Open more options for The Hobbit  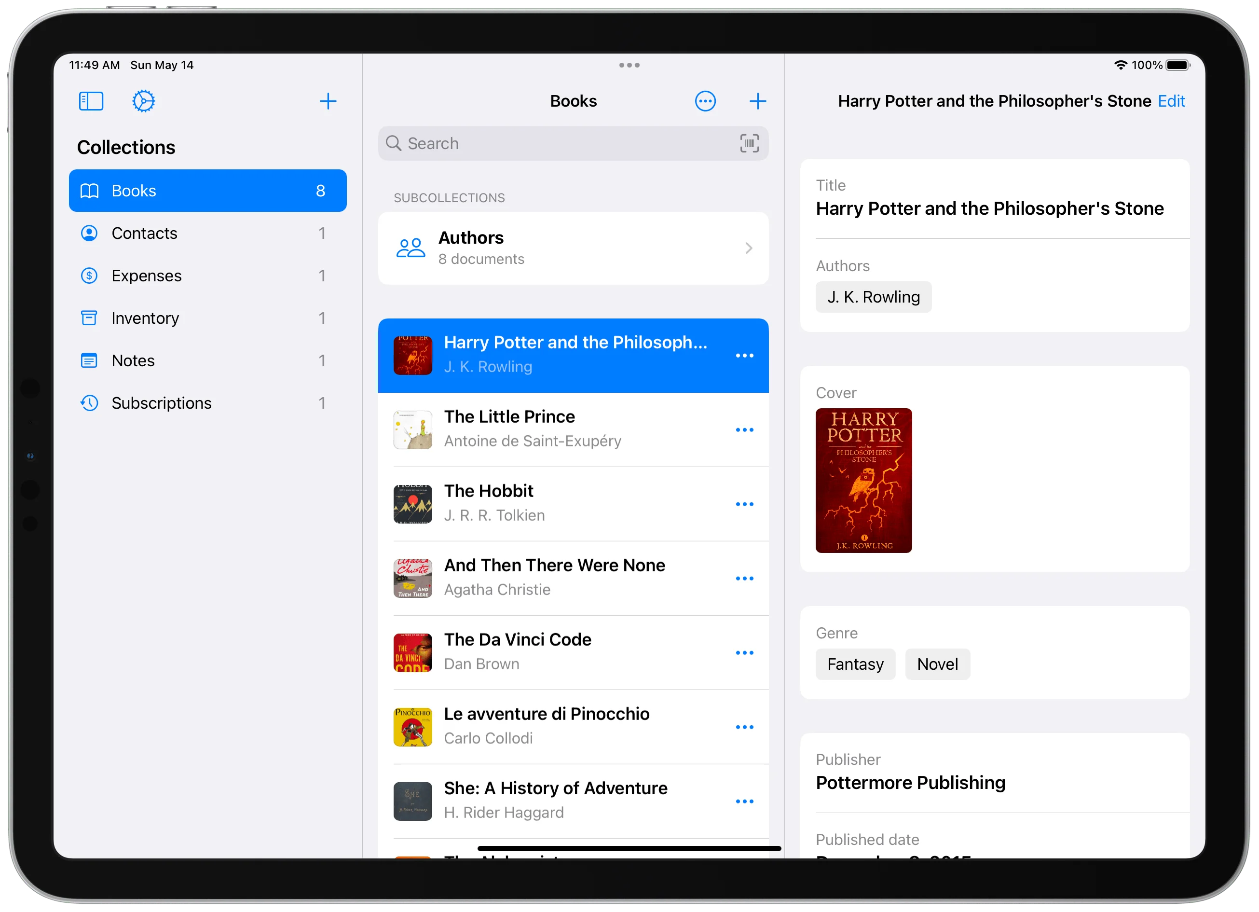(x=744, y=504)
